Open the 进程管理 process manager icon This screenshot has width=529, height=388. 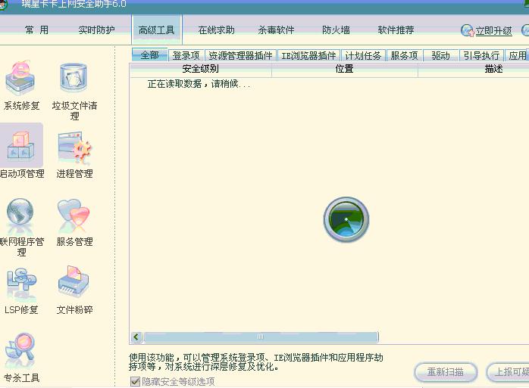coord(74,147)
